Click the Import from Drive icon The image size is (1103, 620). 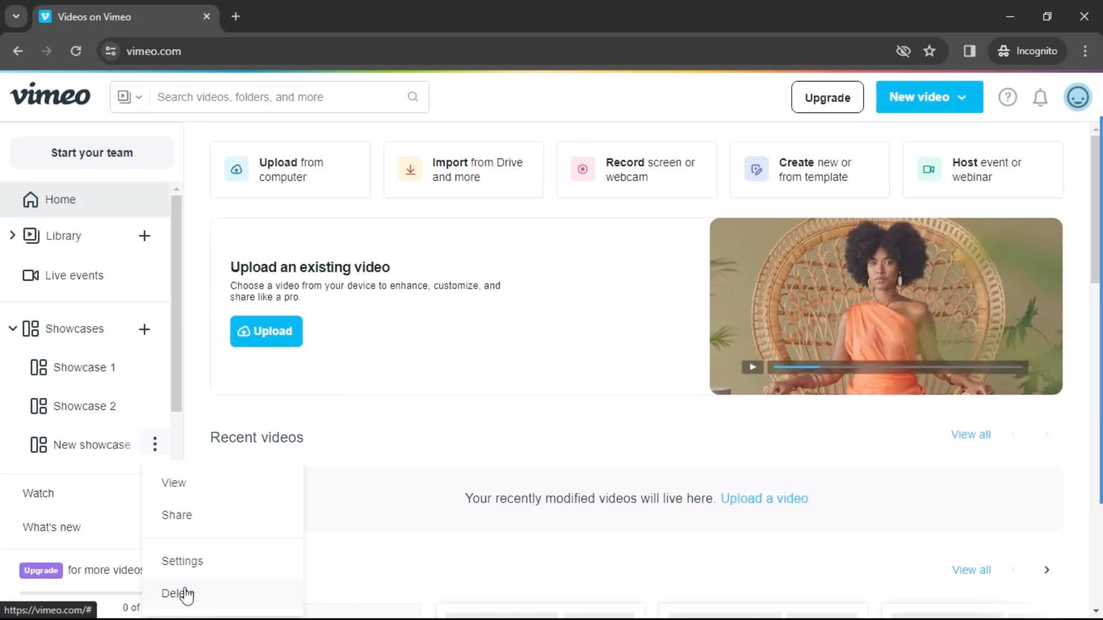point(411,169)
